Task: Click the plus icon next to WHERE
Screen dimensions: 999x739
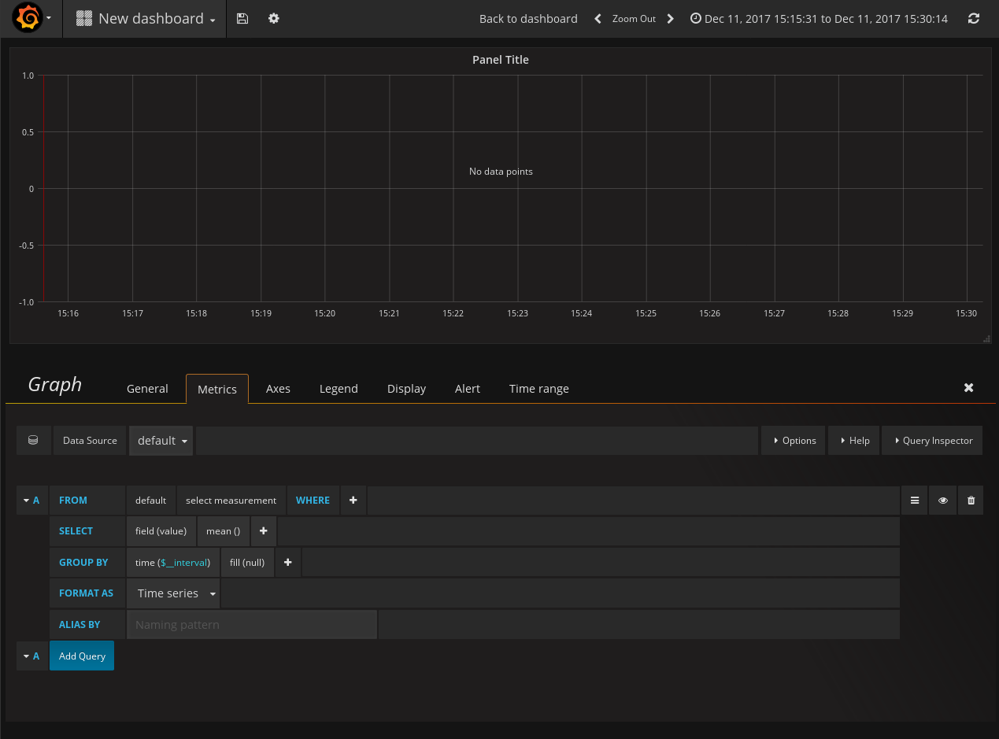Action: click(x=353, y=501)
